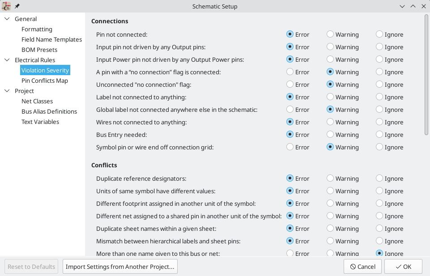
Task: Open the Net Classes page
Action: tap(37, 101)
